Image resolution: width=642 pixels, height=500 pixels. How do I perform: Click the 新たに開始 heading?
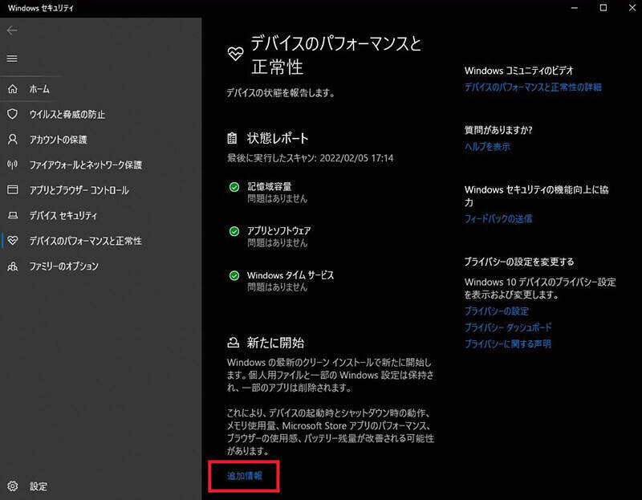[x=275, y=343]
